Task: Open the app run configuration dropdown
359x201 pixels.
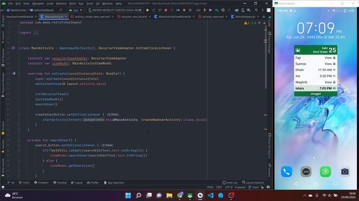Action: (76, 10)
